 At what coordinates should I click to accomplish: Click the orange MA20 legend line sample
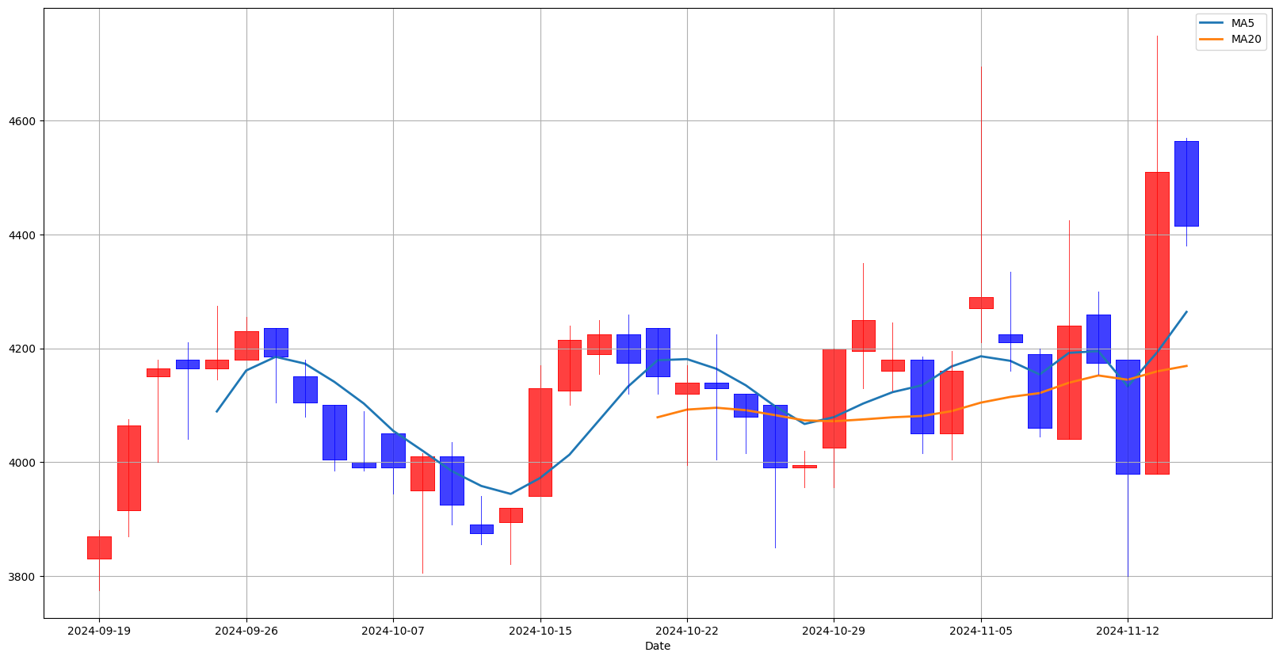1212,39
